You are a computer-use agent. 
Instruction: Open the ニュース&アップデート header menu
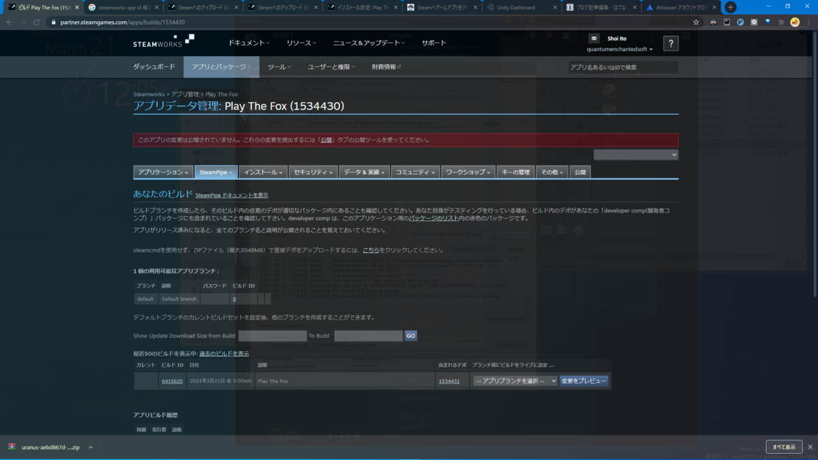click(x=369, y=43)
